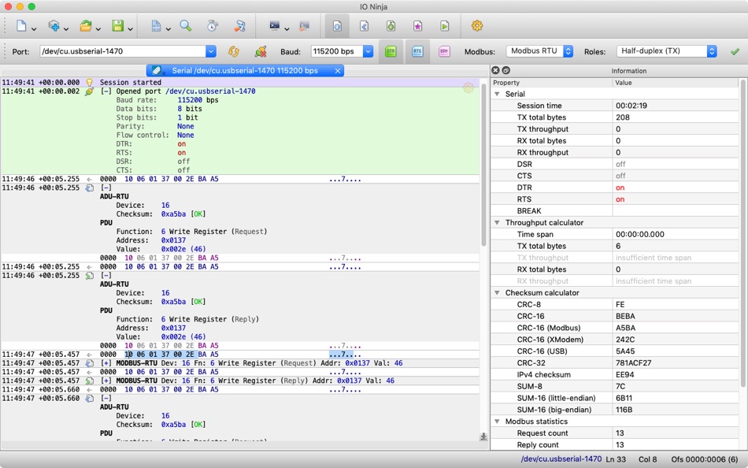Open the Port combo box dropdown arrow
The width and height of the screenshot is (748, 468).
[x=211, y=51]
